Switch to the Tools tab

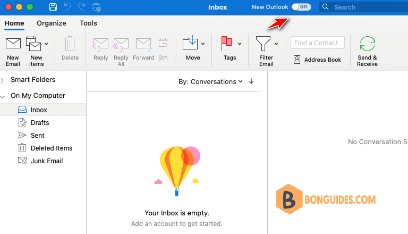(88, 23)
